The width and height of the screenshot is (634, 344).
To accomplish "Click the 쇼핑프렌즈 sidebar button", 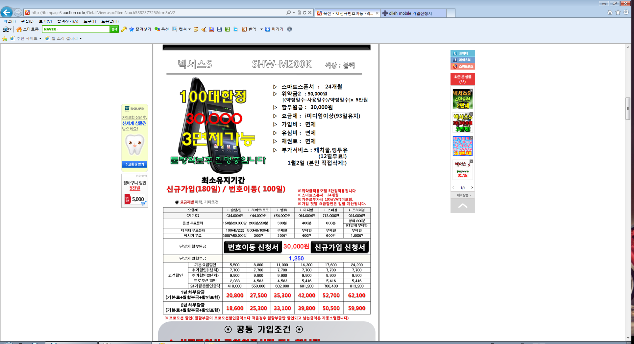I will click(x=462, y=66).
